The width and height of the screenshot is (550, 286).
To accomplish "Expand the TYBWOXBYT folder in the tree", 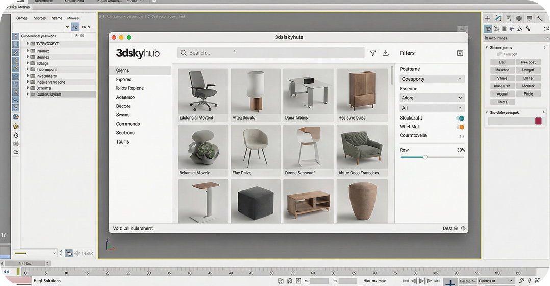I will 28,44.
